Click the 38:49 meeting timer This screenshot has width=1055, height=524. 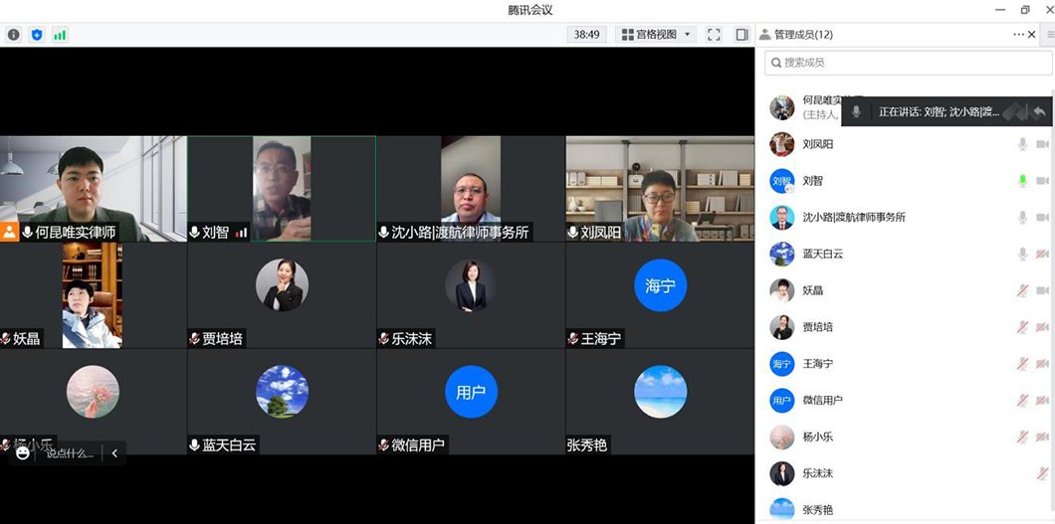tap(586, 34)
